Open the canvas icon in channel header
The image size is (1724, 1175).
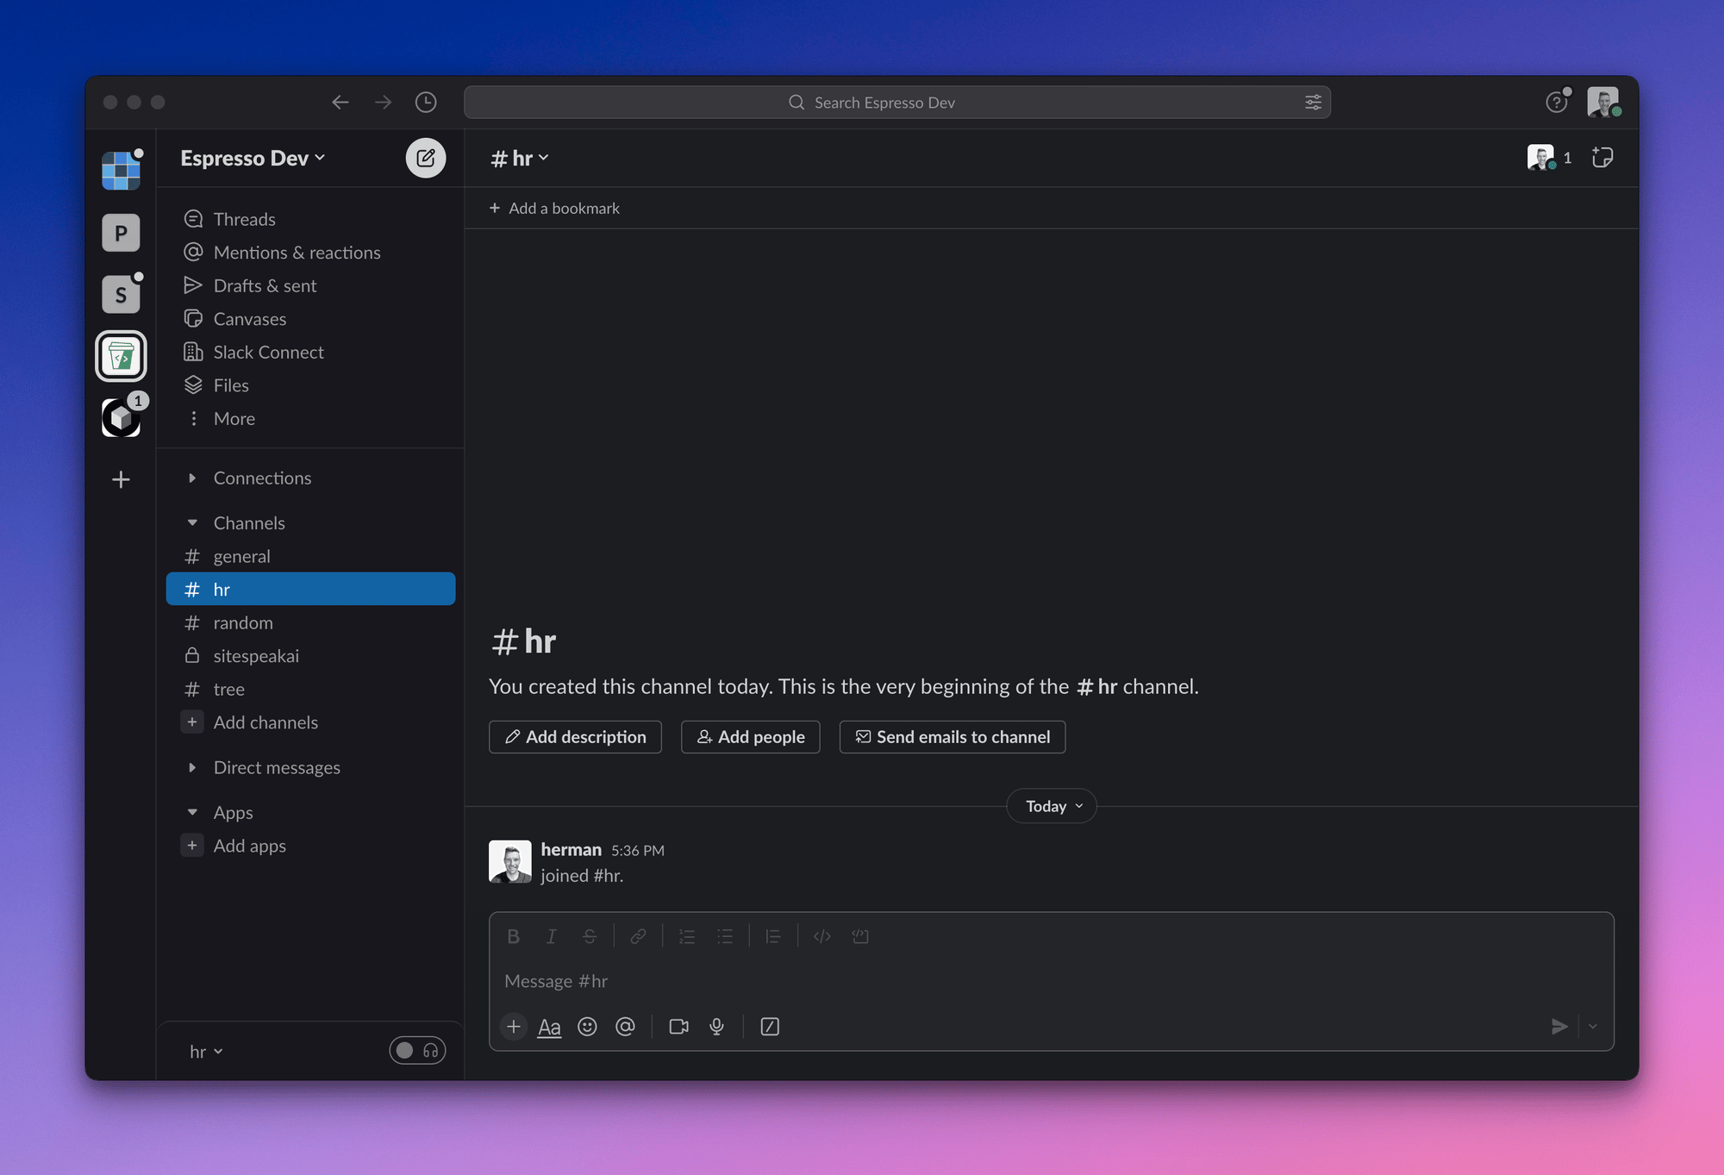(x=1602, y=158)
